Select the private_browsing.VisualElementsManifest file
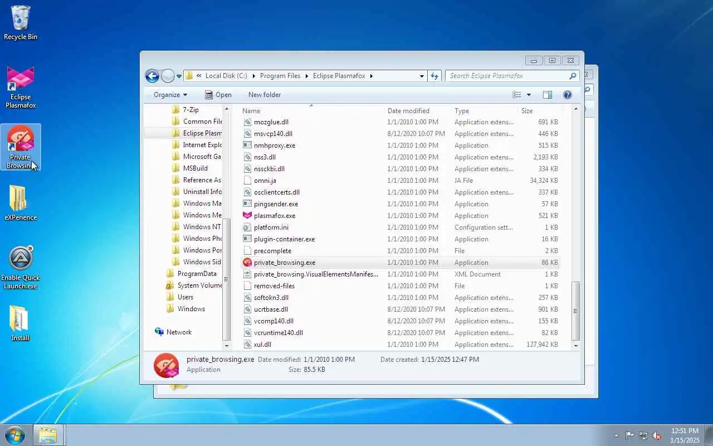This screenshot has width=713, height=446. 400,274
